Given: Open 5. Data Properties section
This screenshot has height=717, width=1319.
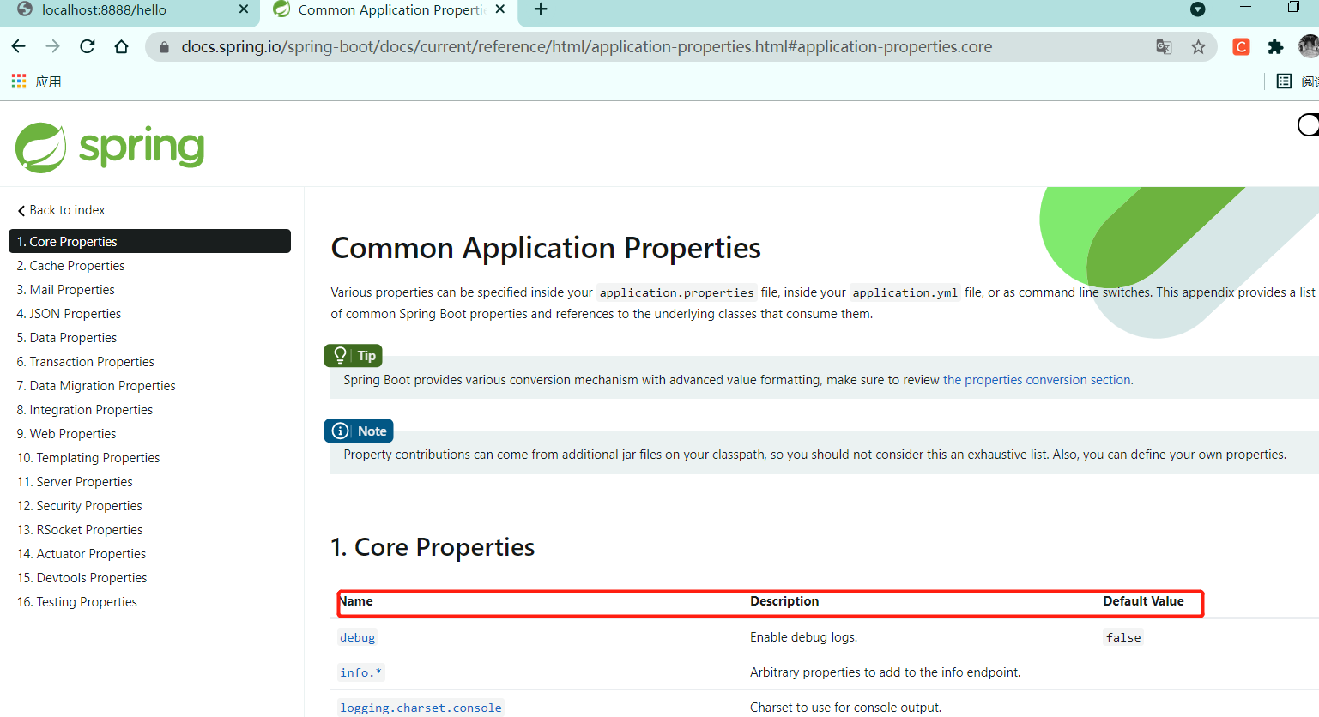Looking at the screenshot, I should (x=67, y=338).
